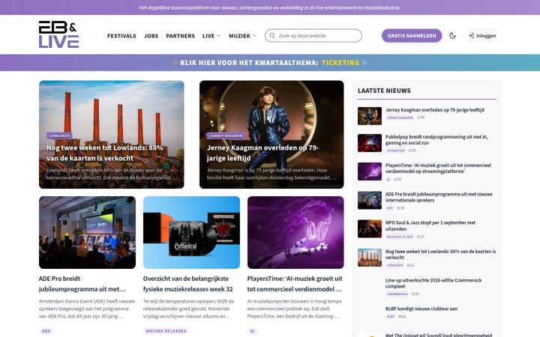
Task: Open sidebar thumbnail for Jerney Kaagman news
Action: tap(370, 116)
